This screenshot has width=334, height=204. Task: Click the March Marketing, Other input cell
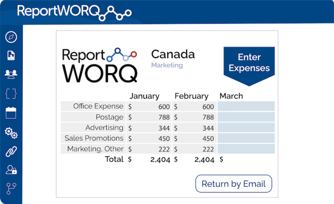246,149
